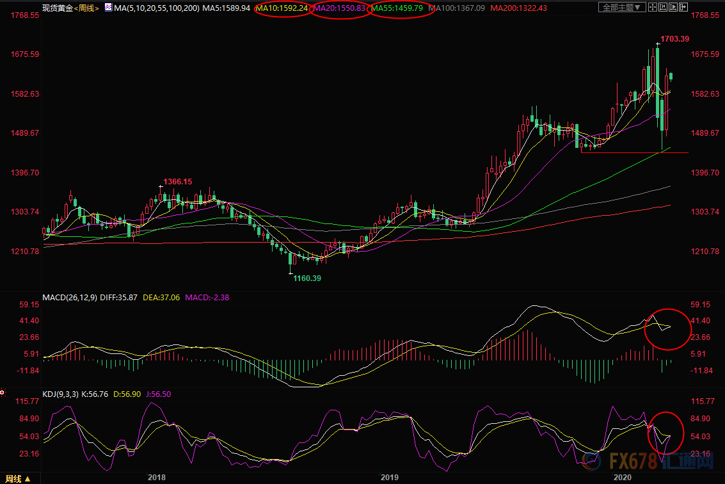
Task: Select the 现货黄金 chart title
Action: click(x=57, y=8)
